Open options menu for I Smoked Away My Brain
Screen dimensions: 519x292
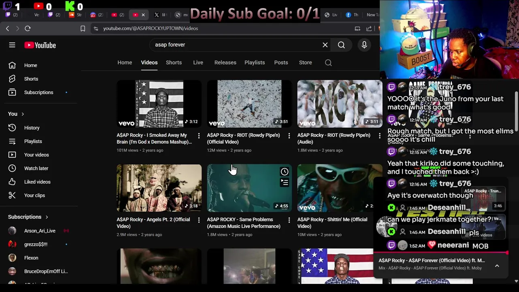(199, 135)
